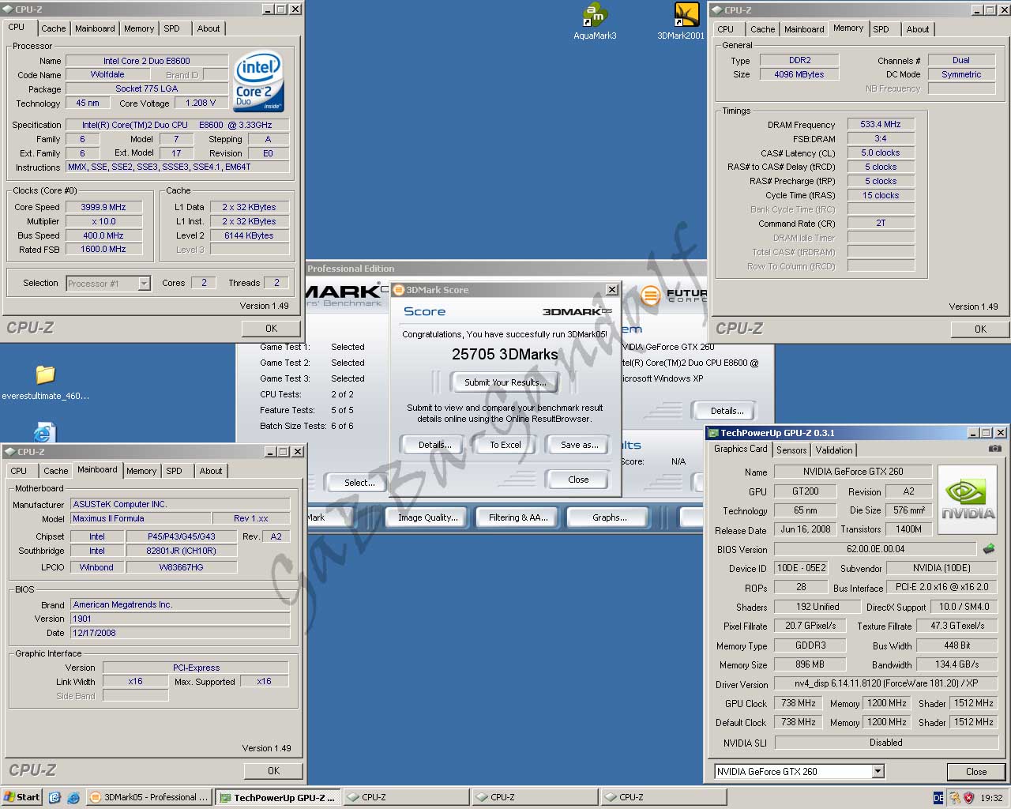The height and width of the screenshot is (809, 1011).
Task: Open SPD tab in top-right CPU-Z window
Action: click(881, 29)
